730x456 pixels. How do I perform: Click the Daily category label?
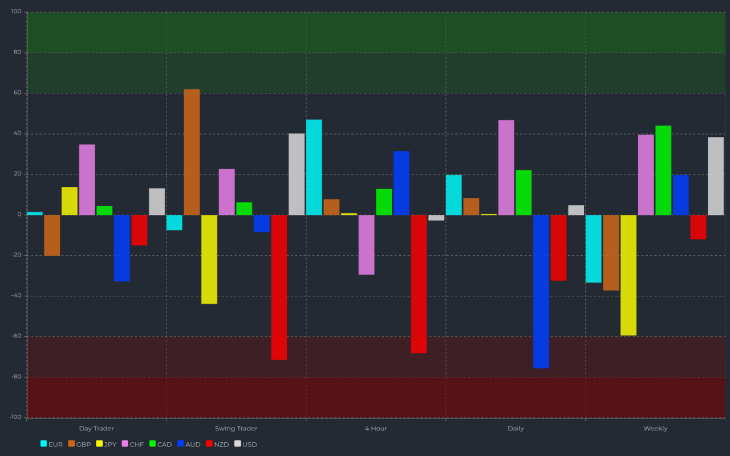(x=515, y=428)
